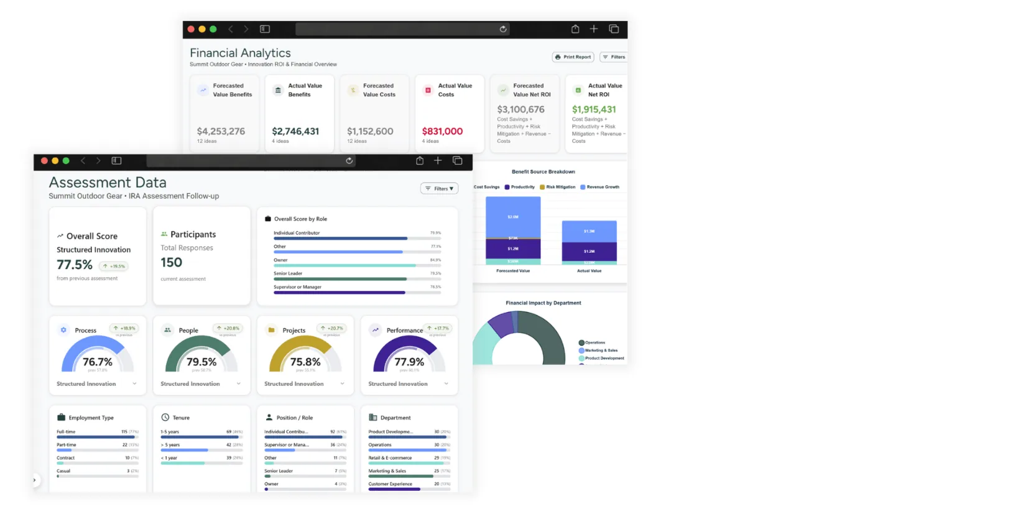This screenshot has width=1026, height=517.
Task: Toggle sidebar icon in Assessment Data window
Action: click(x=116, y=160)
